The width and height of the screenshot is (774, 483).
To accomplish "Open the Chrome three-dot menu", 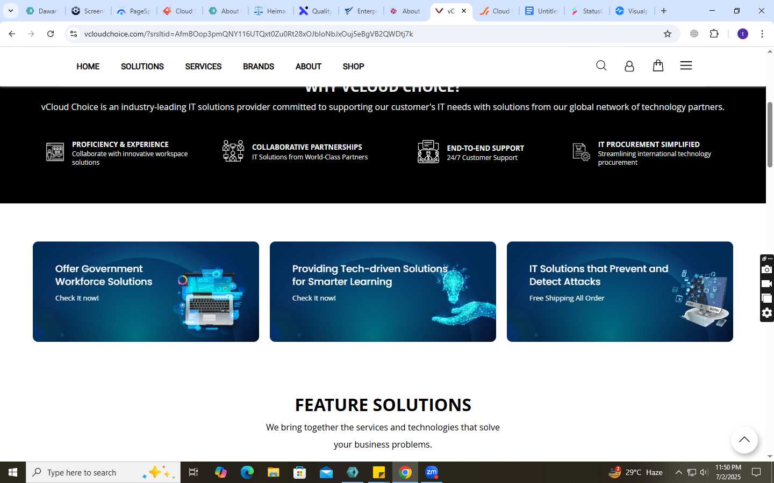I will (x=762, y=34).
